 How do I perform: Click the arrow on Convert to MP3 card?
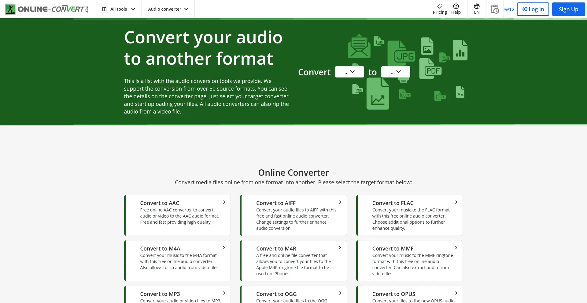pos(224,293)
